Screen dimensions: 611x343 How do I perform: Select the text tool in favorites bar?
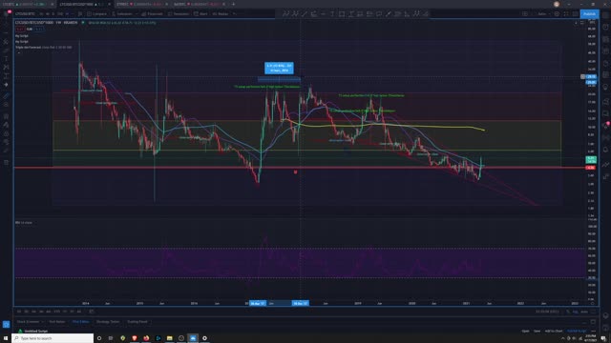click(x=332, y=13)
